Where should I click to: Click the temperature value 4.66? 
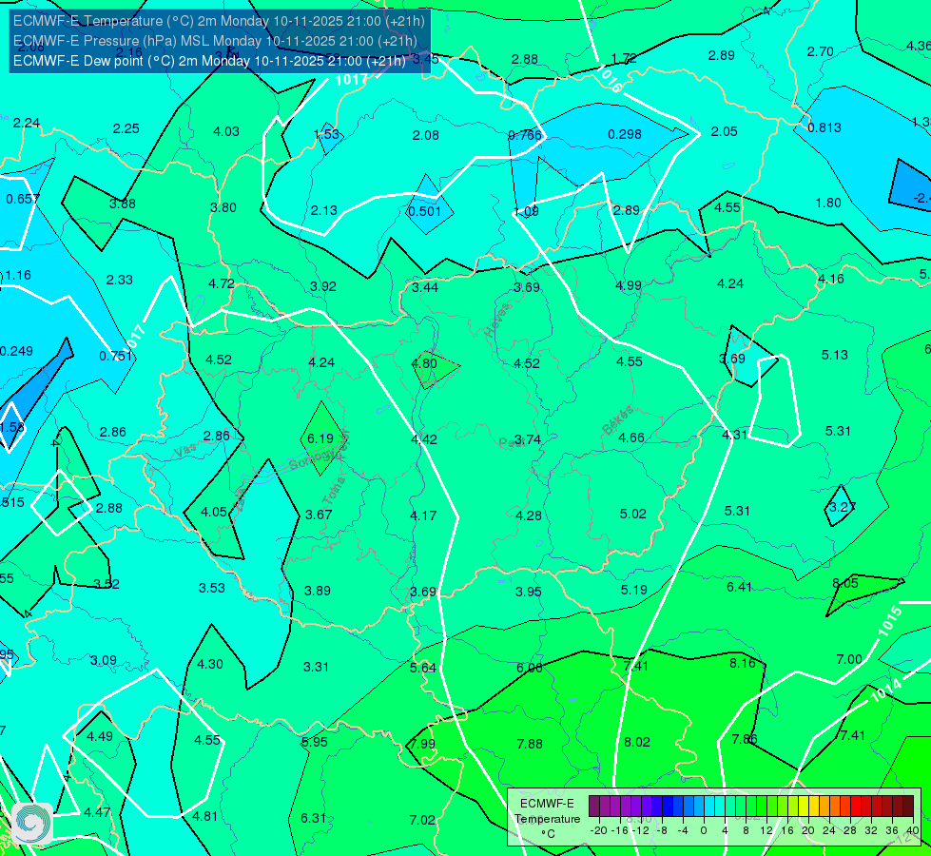coord(631,438)
